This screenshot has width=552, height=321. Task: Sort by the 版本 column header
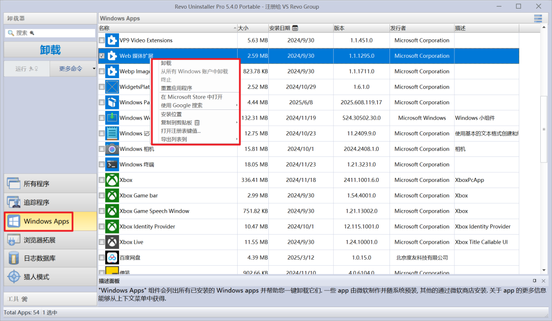click(361, 28)
